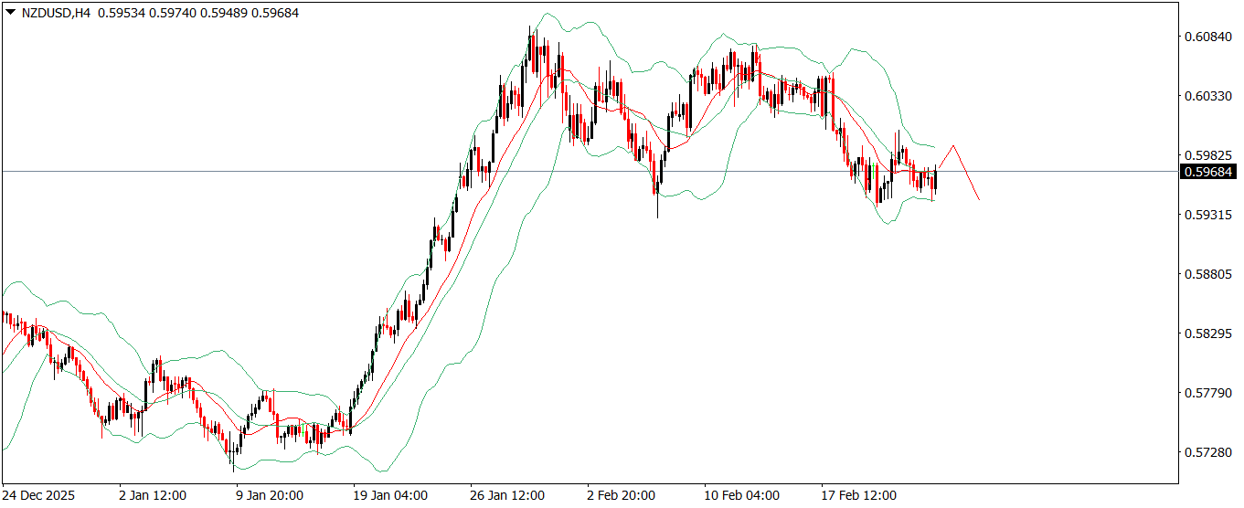
Task: Click the 19 Jan 04:00 time label
Action: pos(391,495)
